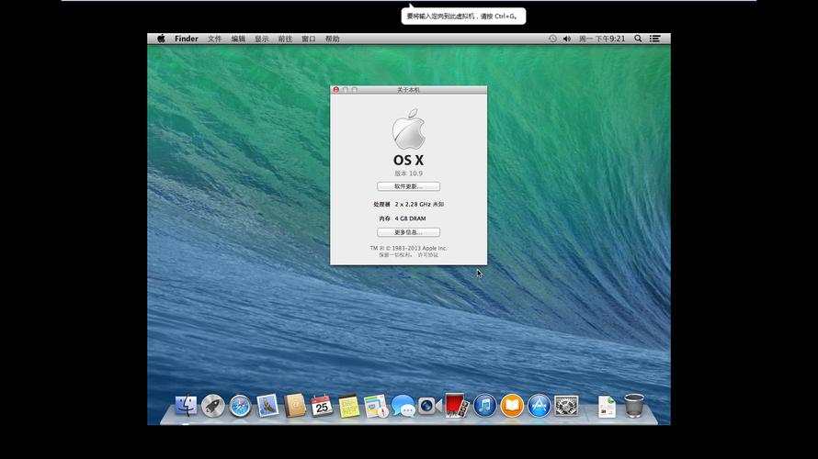Open the Finder menu

pyautogui.click(x=187, y=39)
